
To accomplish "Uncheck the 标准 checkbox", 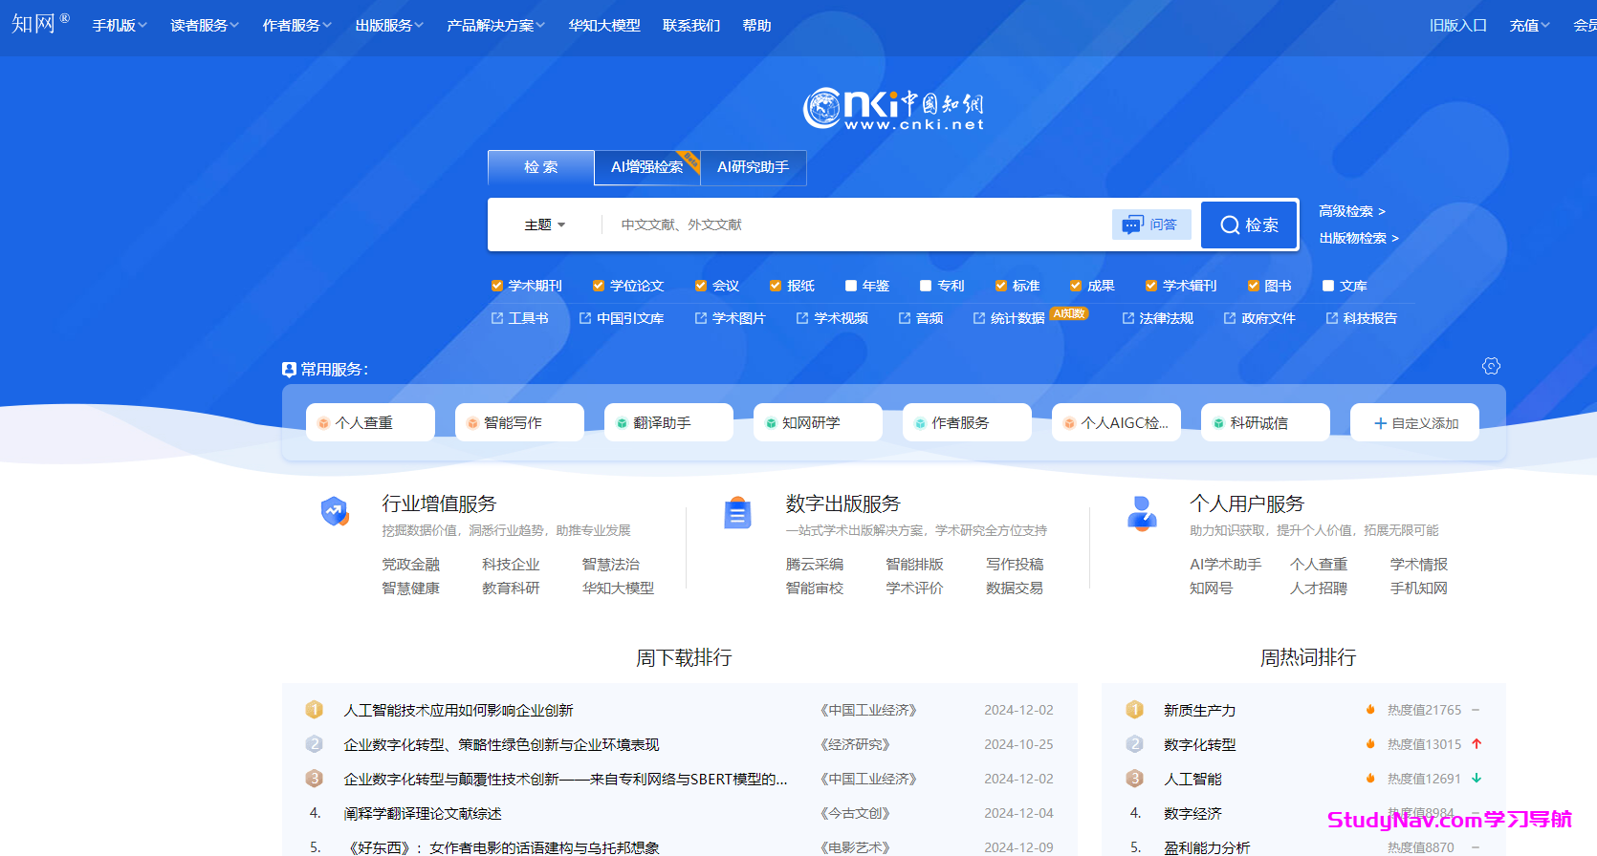I will (x=1001, y=286).
